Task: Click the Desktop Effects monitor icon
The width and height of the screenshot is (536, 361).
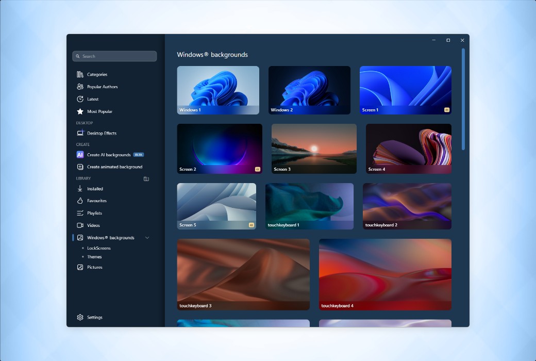Action: coord(80,133)
